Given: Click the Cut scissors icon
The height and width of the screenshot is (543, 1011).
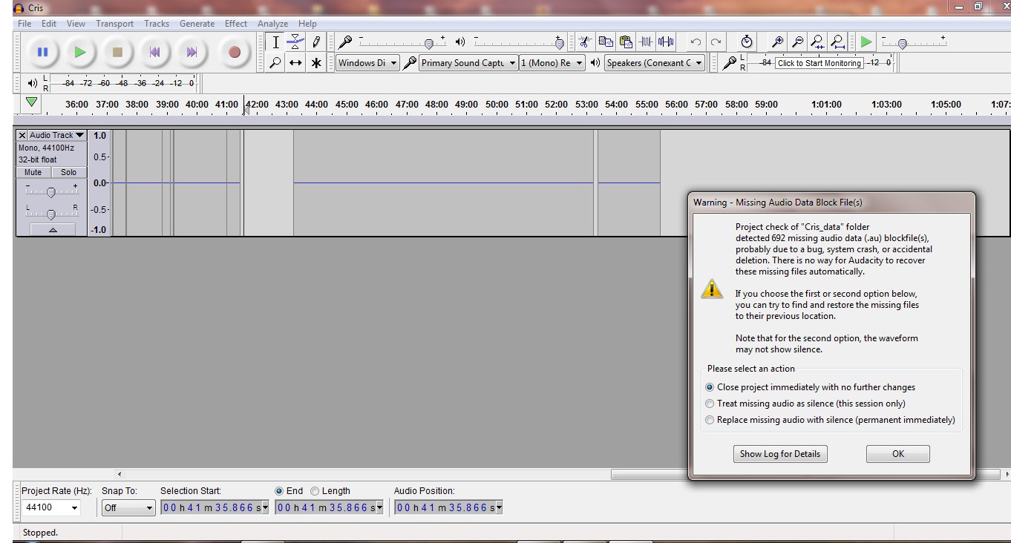Looking at the screenshot, I should (585, 42).
